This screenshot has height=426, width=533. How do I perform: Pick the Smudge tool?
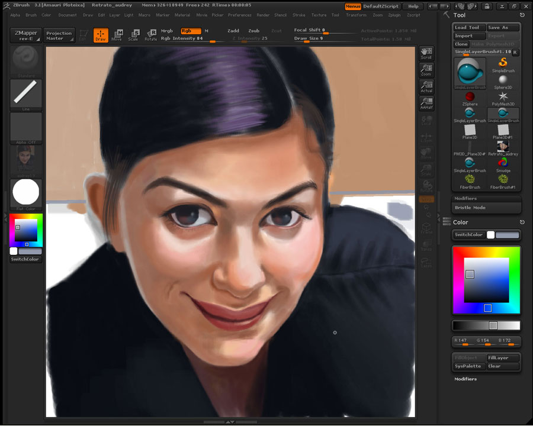pos(503,165)
